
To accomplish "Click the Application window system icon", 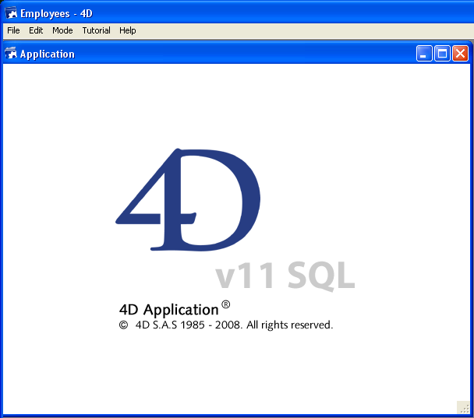I will (11, 54).
